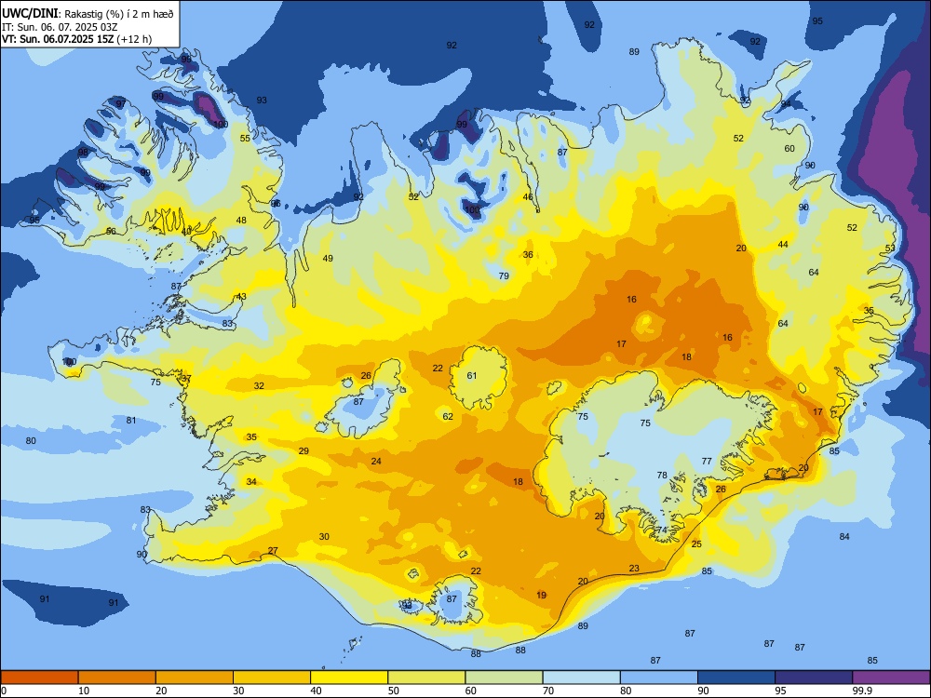Viewport: 931px width, 698px height.
Task: Click the humidity value 36 on the map
Action: pyautogui.click(x=528, y=255)
